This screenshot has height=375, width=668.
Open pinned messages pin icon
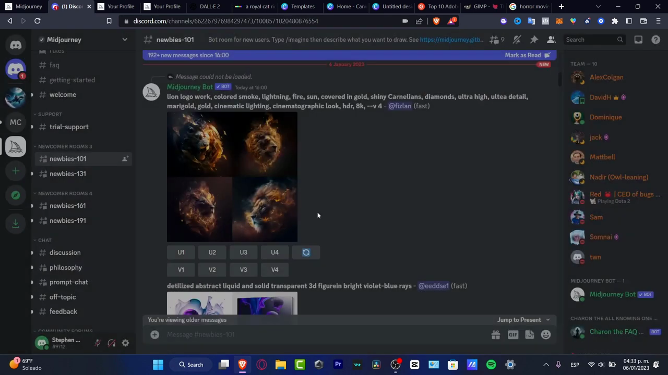tap(534, 40)
